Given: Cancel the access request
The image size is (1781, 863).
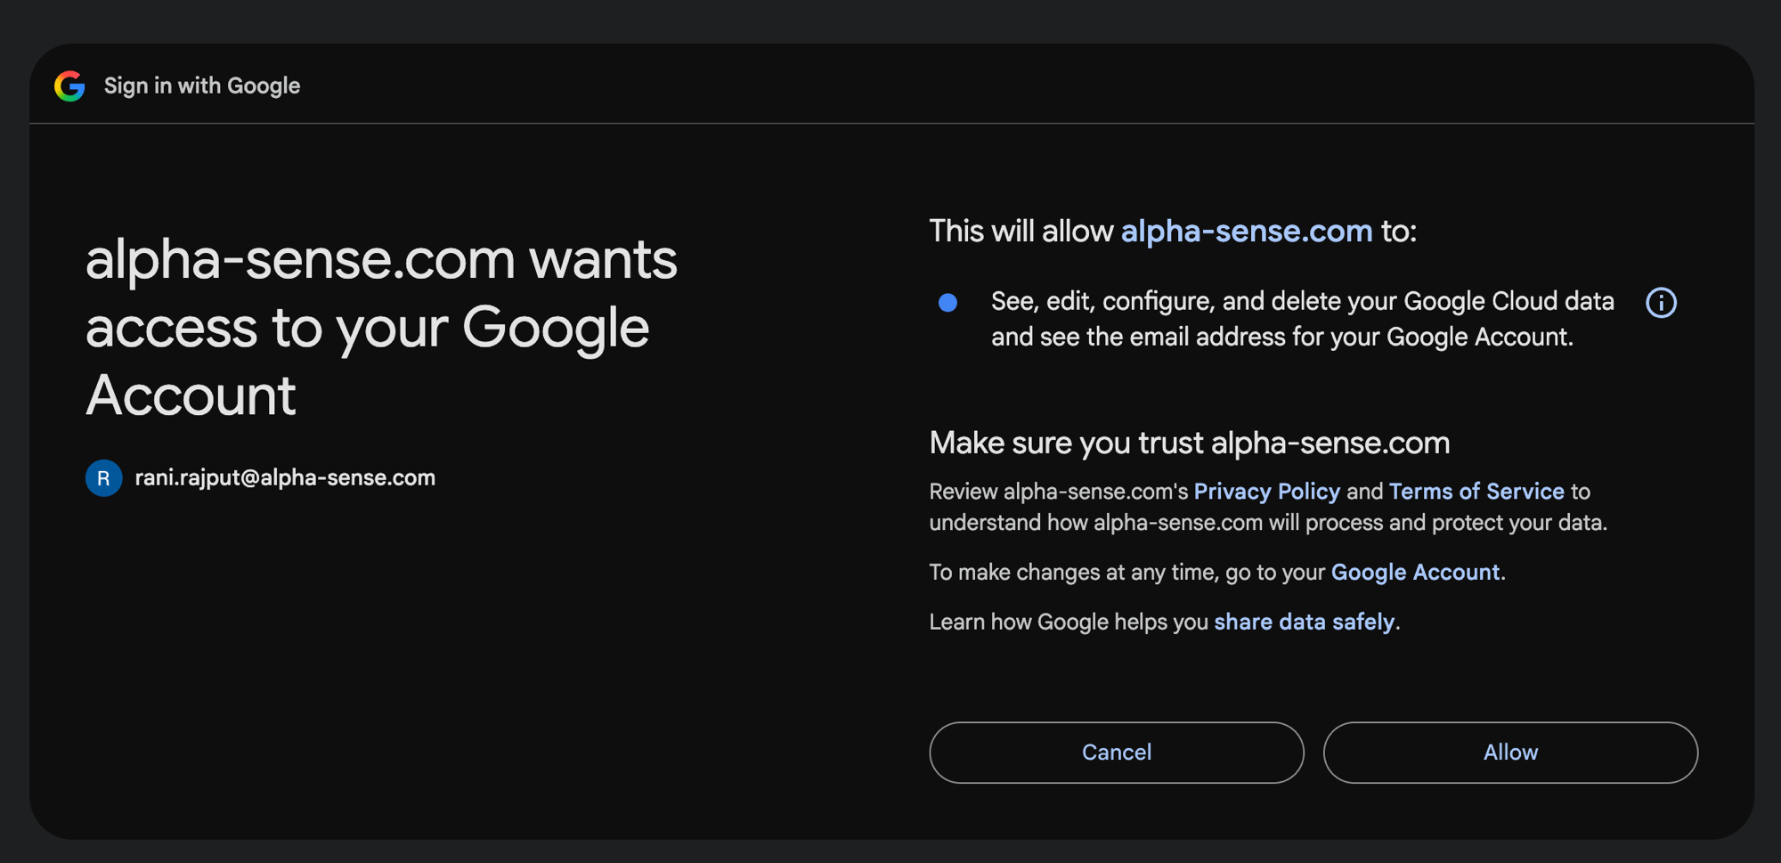Looking at the screenshot, I should 1117,753.
